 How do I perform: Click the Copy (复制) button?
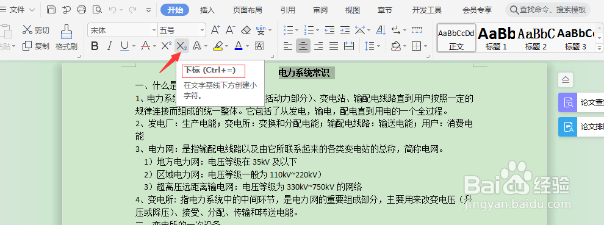35,46
